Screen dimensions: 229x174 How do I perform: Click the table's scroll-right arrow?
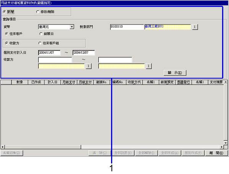222,147
